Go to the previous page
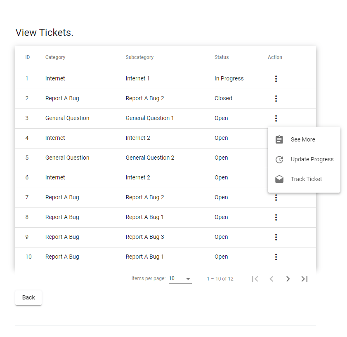The height and width of the screenshot is (337, 347). coord(271,279)
